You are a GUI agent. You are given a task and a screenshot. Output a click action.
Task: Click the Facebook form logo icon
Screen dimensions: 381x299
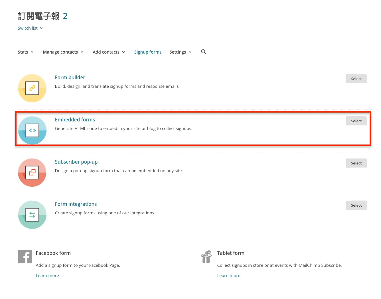[25, 257]
